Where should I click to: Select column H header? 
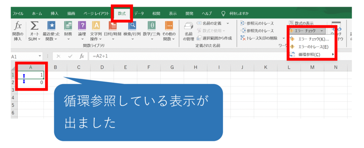click(x=196, y=67)
